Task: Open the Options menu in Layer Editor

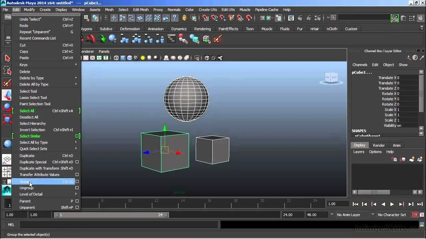Action: (375, 152)
